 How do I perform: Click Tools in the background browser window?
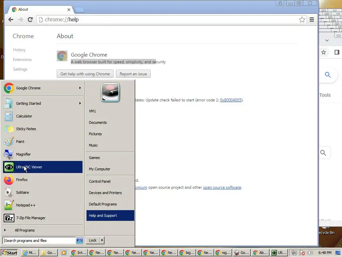click(325, 95)
